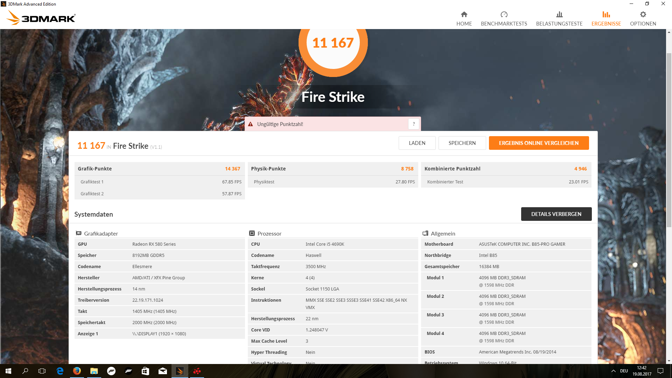Click the Grafikadapter section icon
Screen dimensions: 672x378
coord(79,233)
